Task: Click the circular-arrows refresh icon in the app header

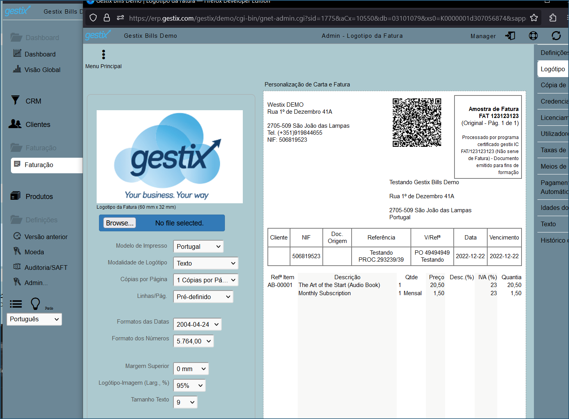Action: (556, 36)
